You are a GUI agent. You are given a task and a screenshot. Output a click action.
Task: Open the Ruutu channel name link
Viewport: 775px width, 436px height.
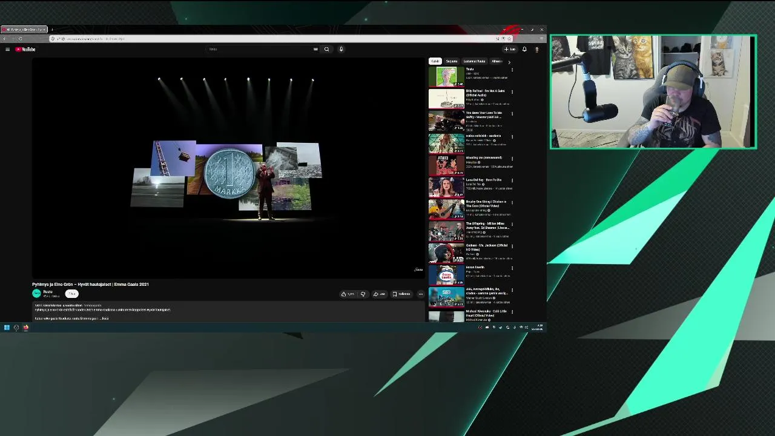pyautogui.click(x=48, y=291)
